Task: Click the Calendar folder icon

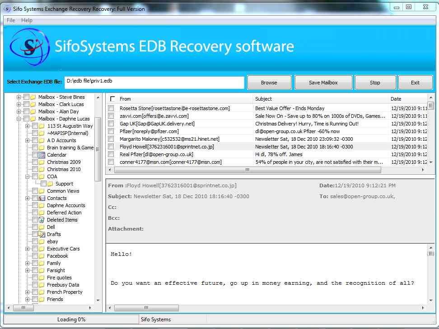Action: coord(42,155)
